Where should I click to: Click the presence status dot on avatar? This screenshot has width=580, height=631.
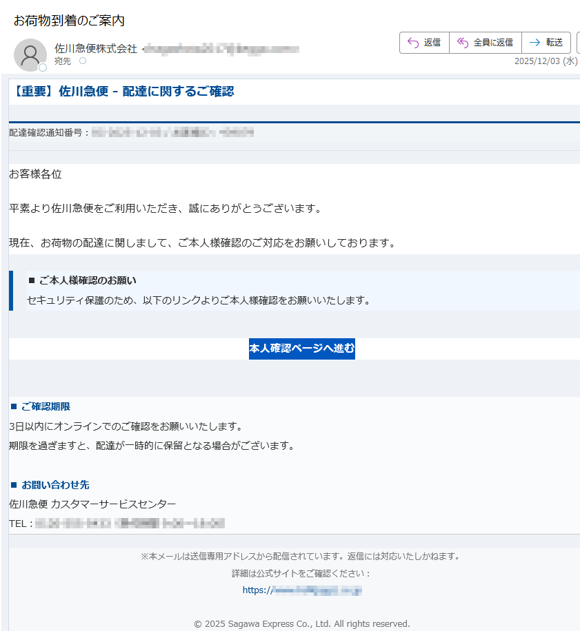click(x=43, y=68)
